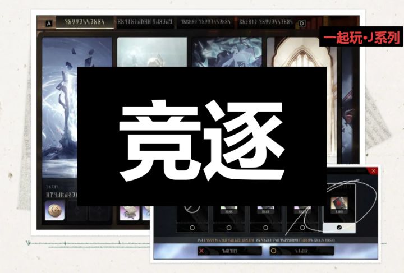
Task: Select the fourth radio circle in the dialog
Action: (x=302, y=228)
